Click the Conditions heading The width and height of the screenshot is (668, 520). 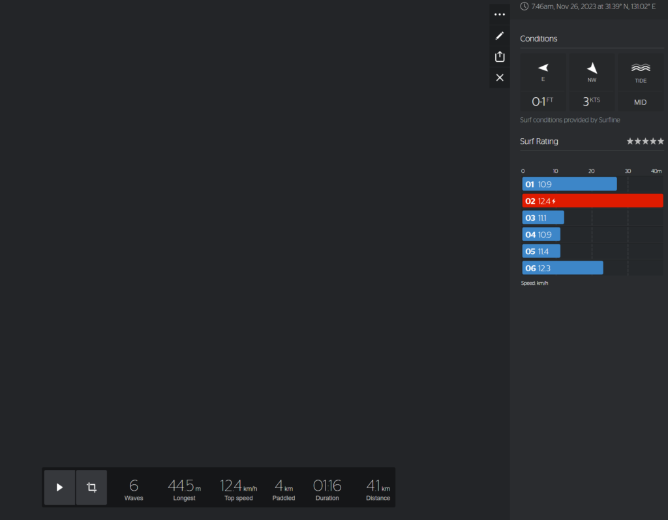click(x=538, y=38)
